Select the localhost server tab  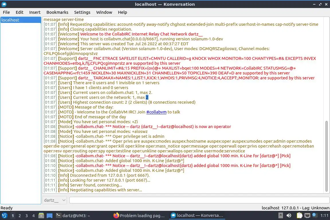(x=21, y=20)
